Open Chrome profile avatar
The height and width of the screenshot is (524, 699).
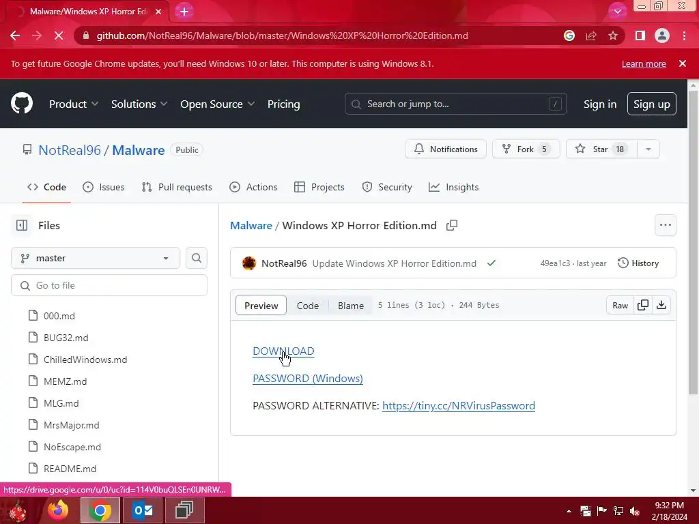click(x=662, y=35)
